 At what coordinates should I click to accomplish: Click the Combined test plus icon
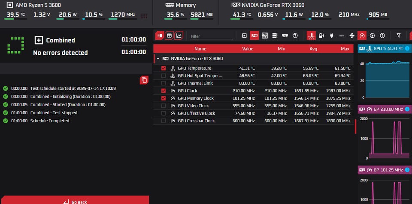point(39,40)
